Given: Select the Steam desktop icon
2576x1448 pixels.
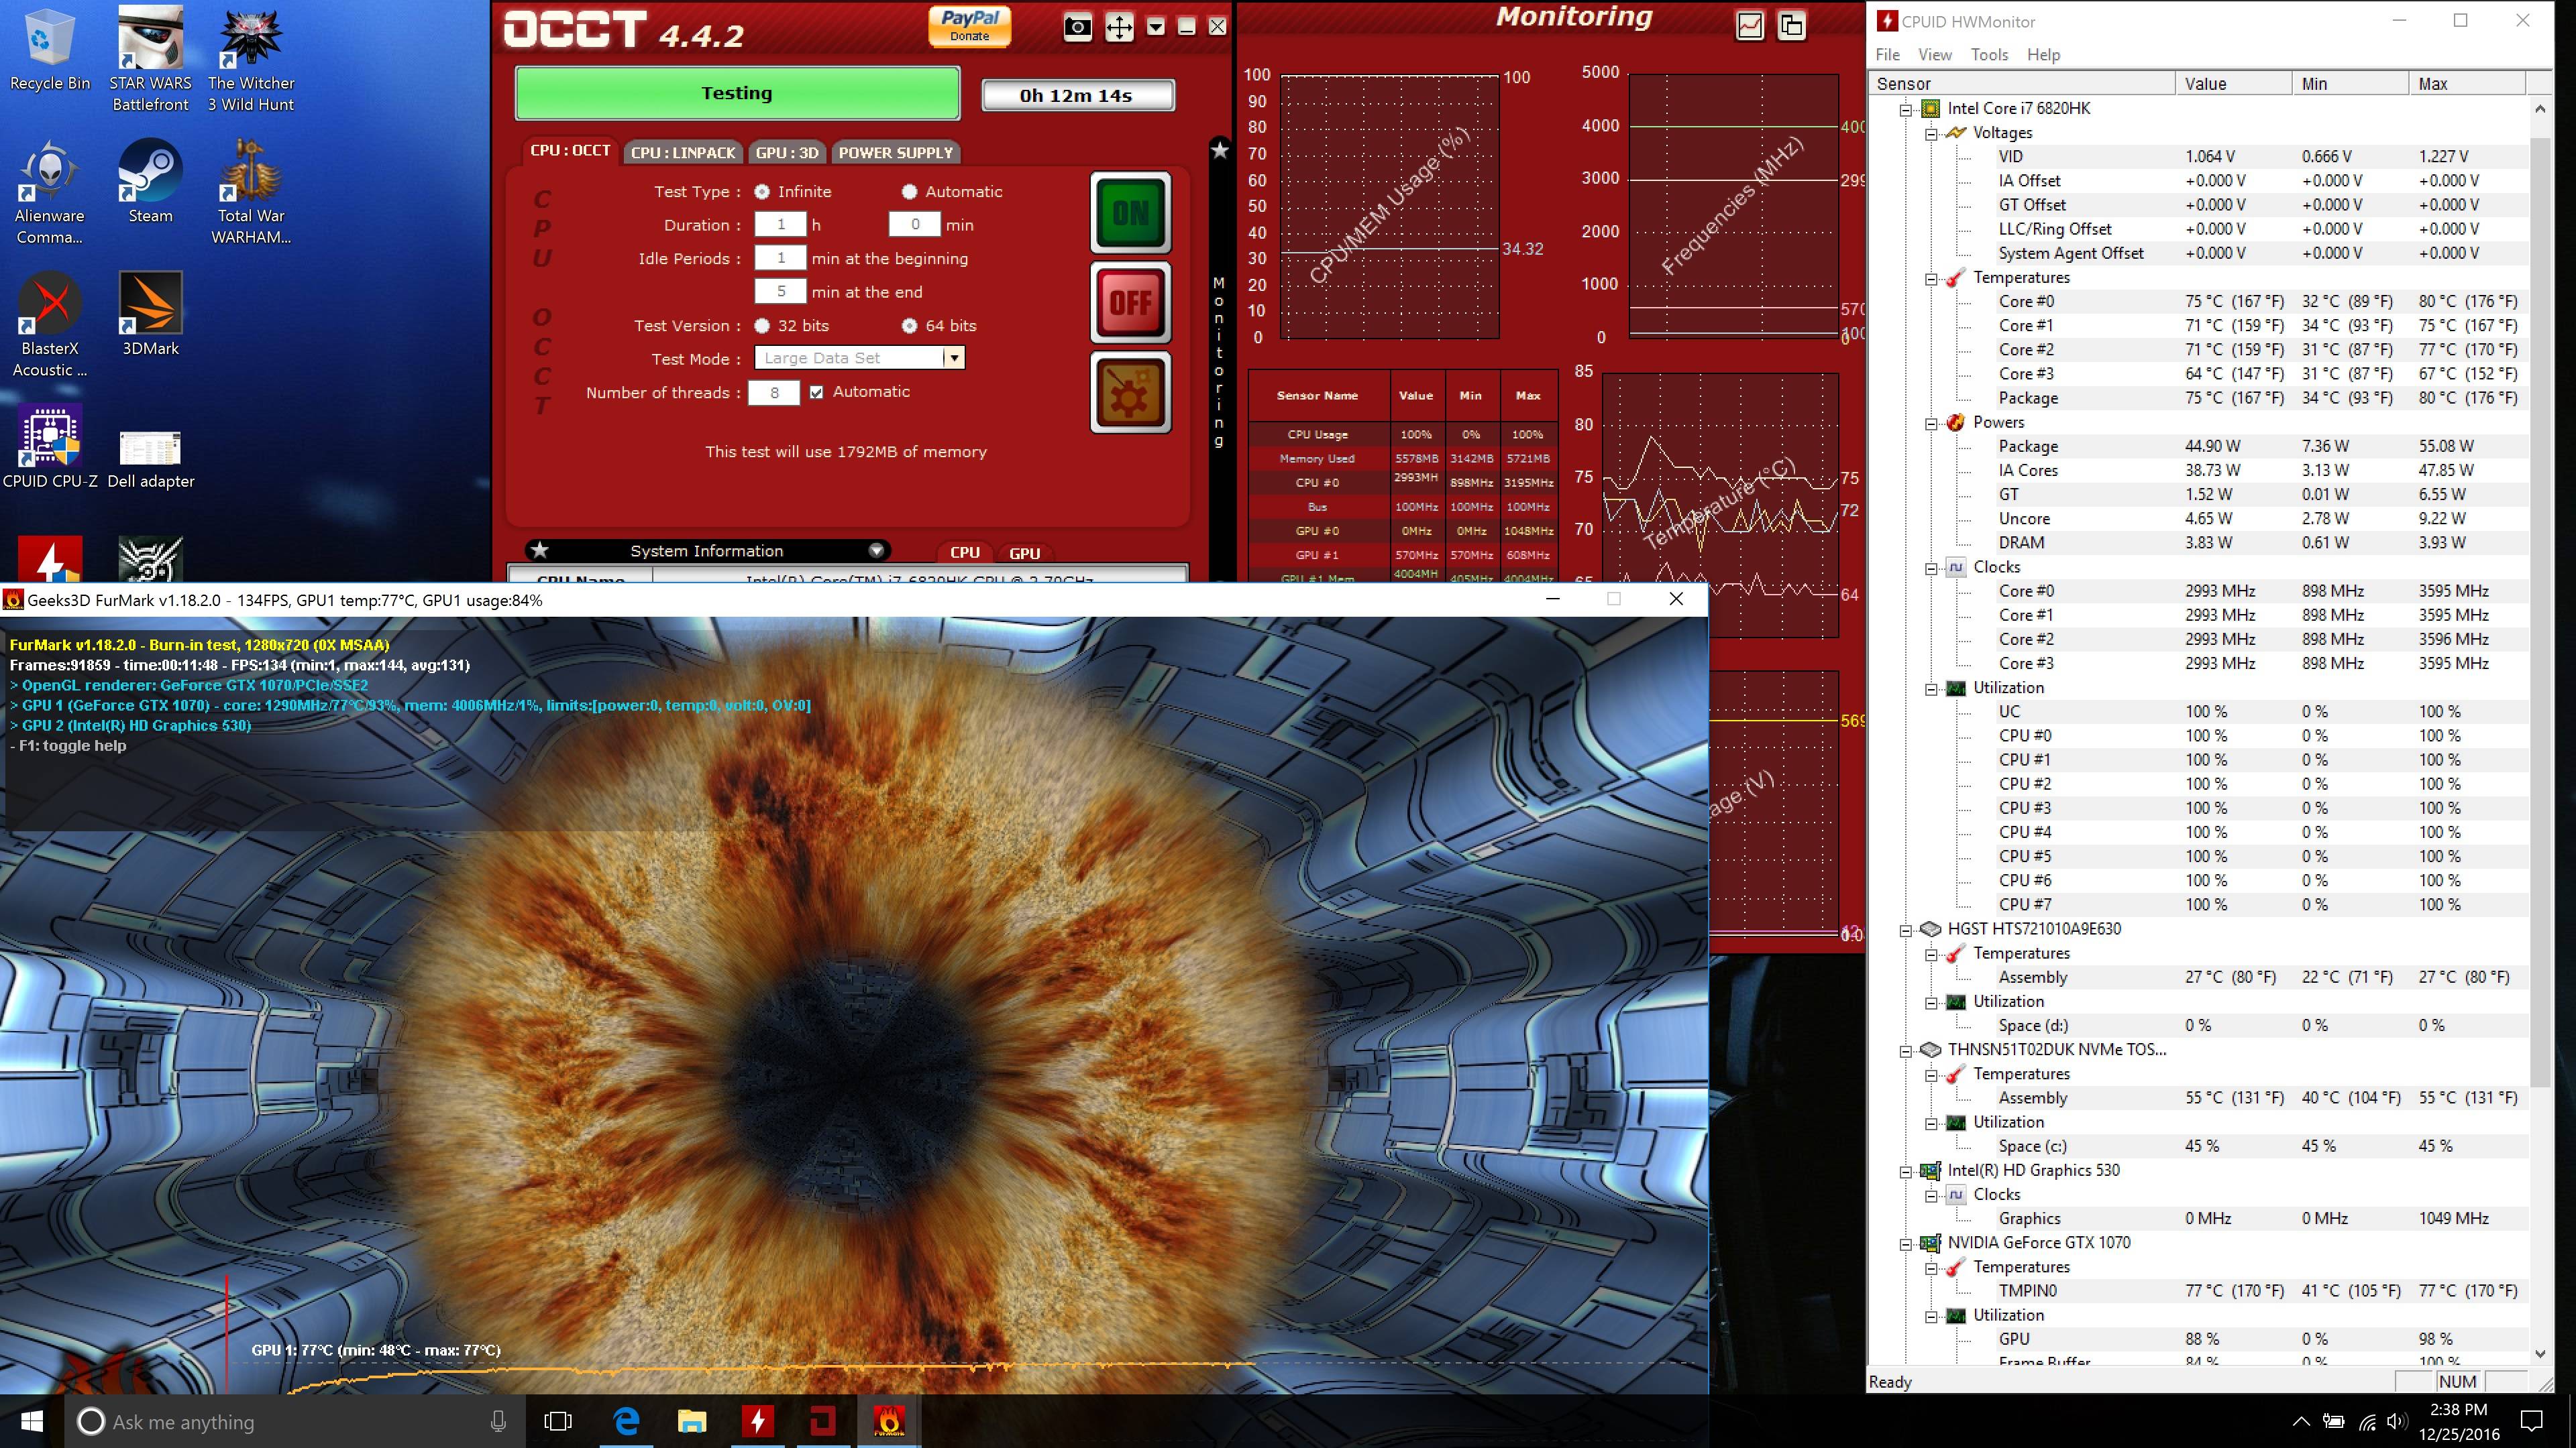Looking at the screenshot, I should point(150,181).
